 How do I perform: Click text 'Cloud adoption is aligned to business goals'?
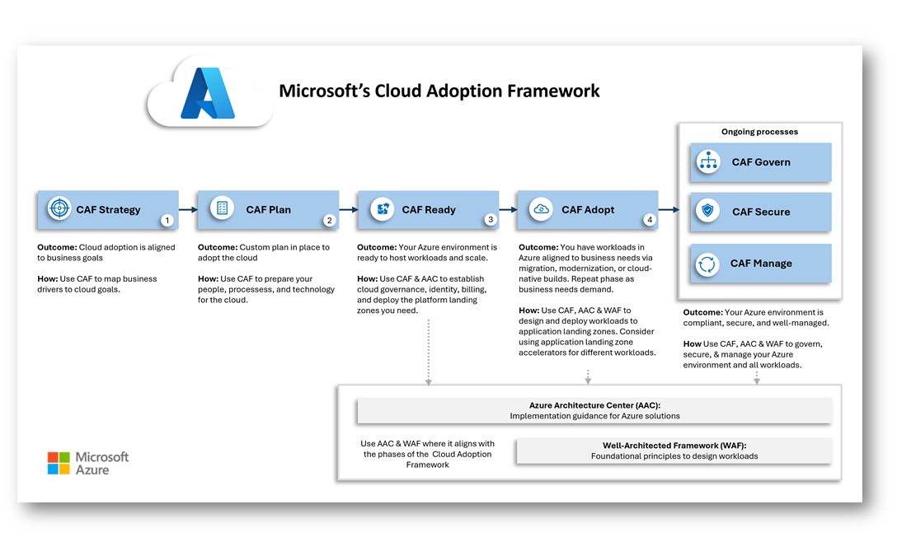pyautogui.click(x=106, y=253)
